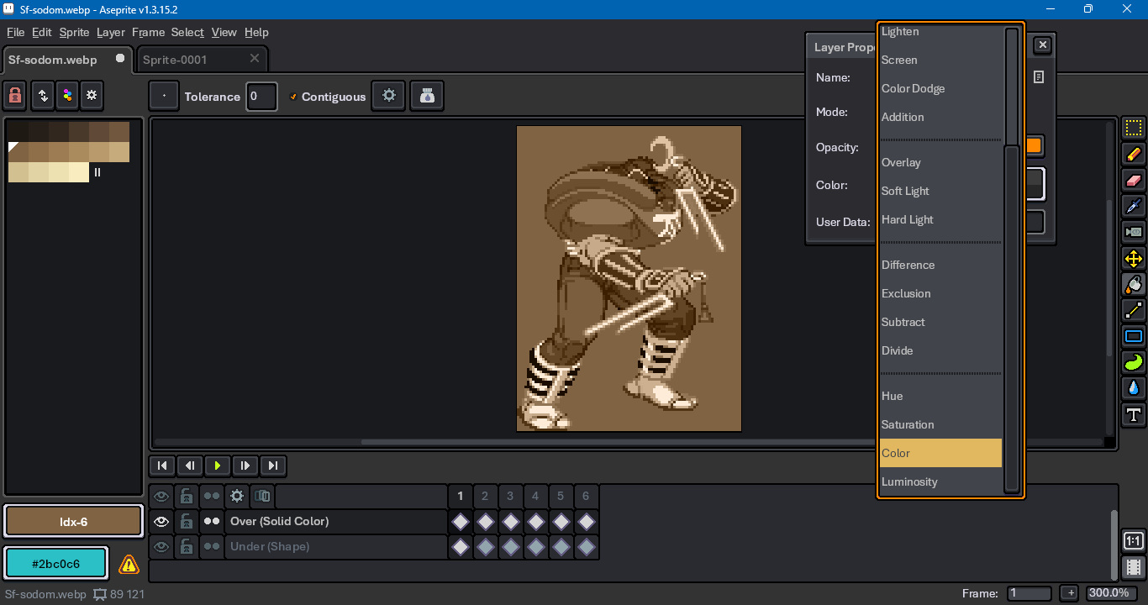Toggle lock on Under (Shape) layer
The image size is (1148, 605).
pyautogui.click(x=187, y=547)
